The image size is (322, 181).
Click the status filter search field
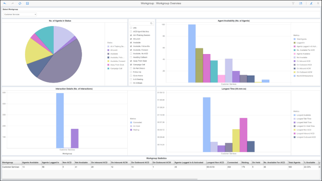(140, 23)
